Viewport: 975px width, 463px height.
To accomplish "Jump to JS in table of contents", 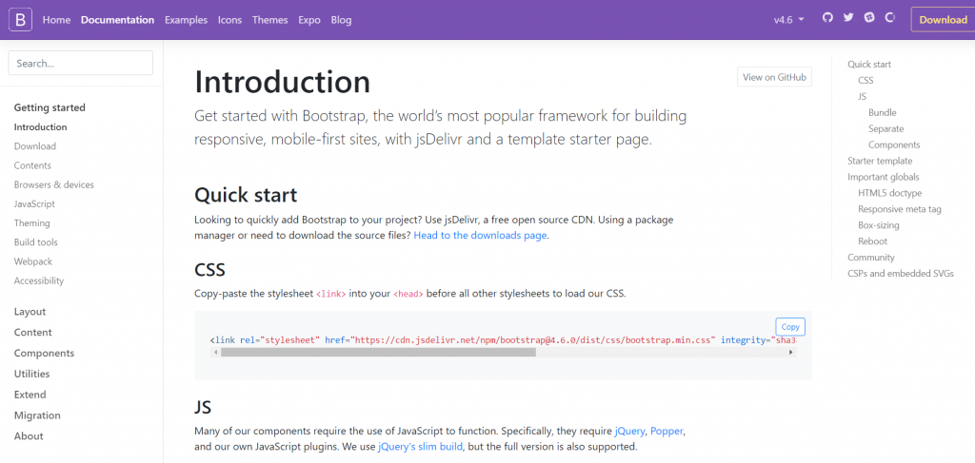I will click(x=862, y=97).
